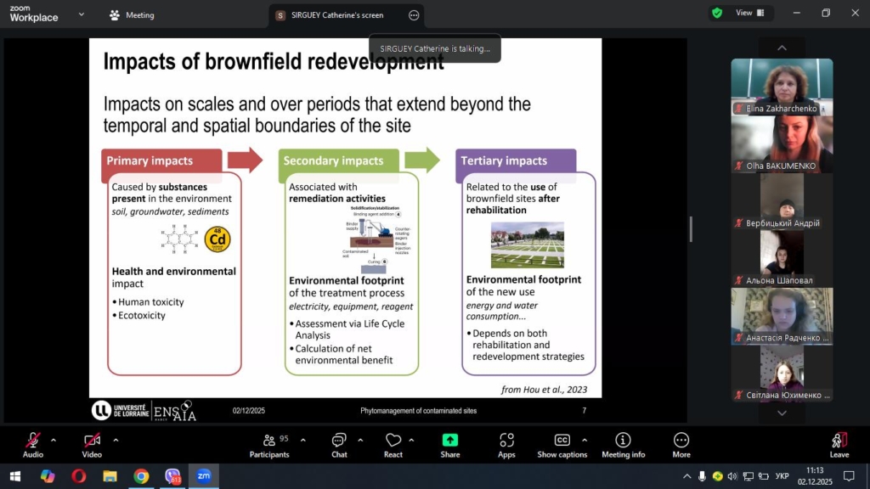Select SIRGUEY Catherine's screen tab
Image resolution: width=870 pixels, height=489 pixels.
[x=336, y=15]
